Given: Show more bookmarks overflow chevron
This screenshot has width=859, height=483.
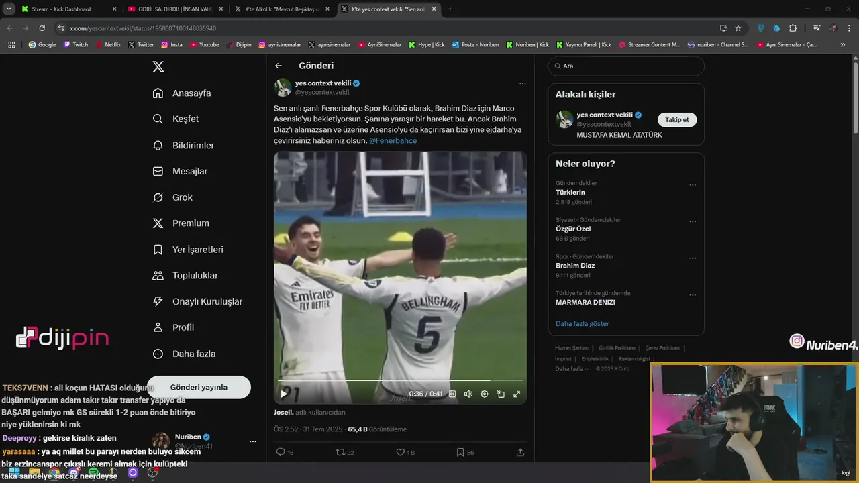Looking at the screenshot, I should [x=843, y=44].
